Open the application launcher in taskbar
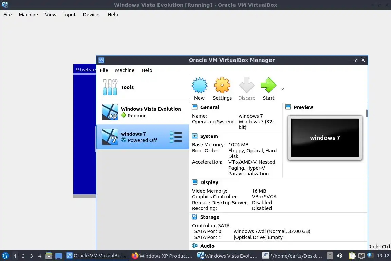 (5, 256)
